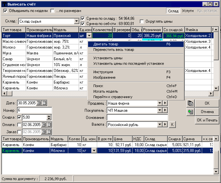
Task: Click the Основание input field
Action: [x=137, y=118]
